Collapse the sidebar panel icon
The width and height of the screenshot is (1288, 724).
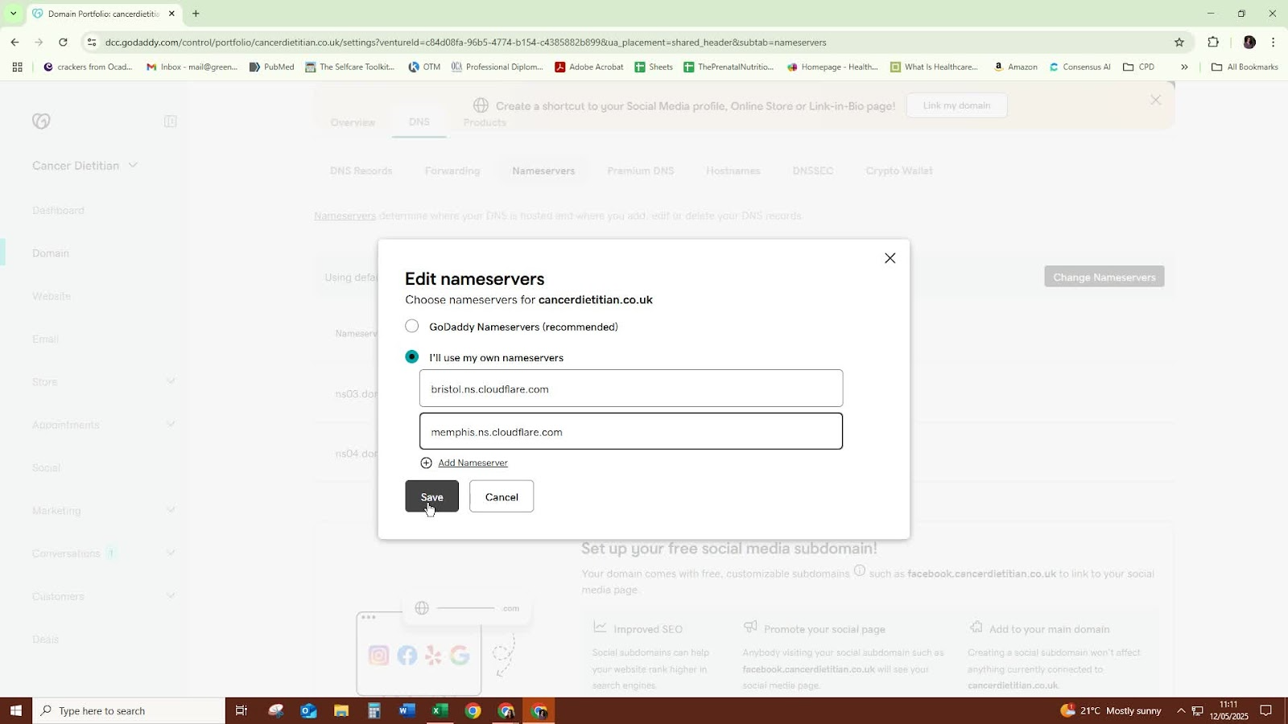coord(171,121)
